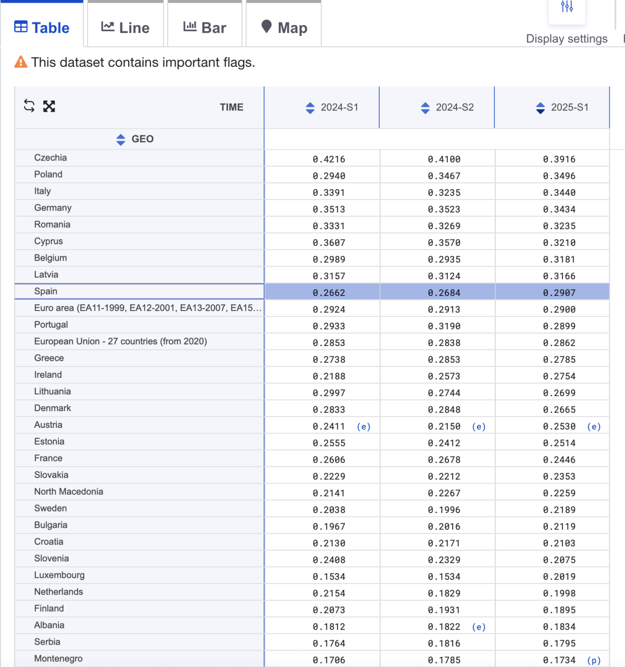This screenshot has height=667, width=625.
Task: Sort by 2024-S1 column arrows
Action: click(310, 108)
